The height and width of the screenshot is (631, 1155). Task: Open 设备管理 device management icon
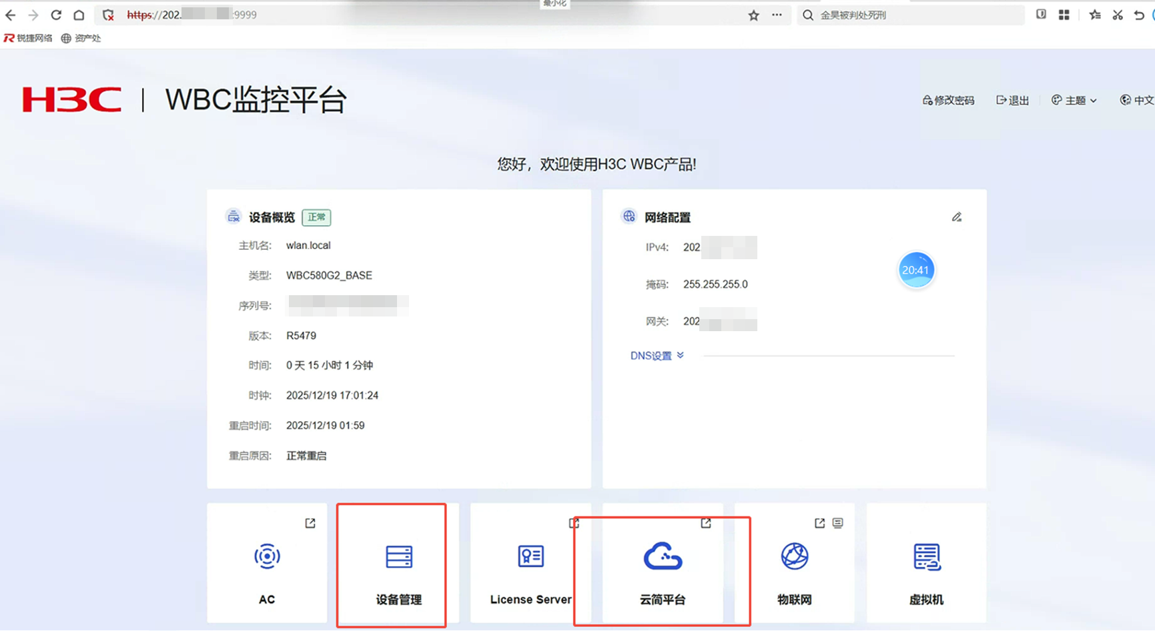(x=399, y=556)
